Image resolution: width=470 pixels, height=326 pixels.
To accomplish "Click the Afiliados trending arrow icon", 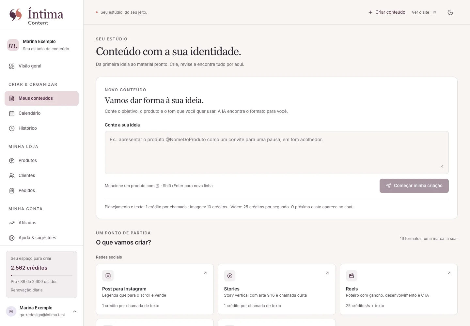I will point(12,223).
